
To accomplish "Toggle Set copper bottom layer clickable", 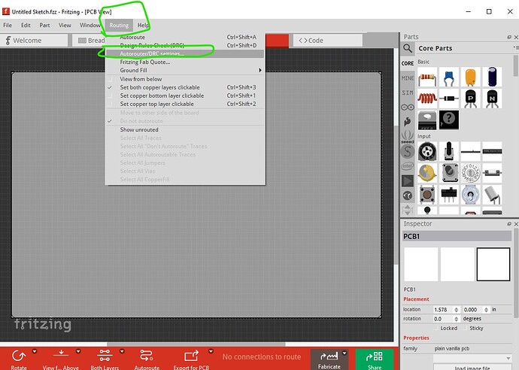I will coord(185,96).
